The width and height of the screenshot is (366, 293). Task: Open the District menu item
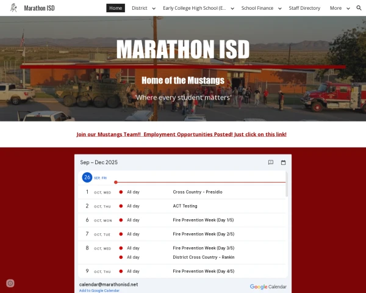pos(139,8)
